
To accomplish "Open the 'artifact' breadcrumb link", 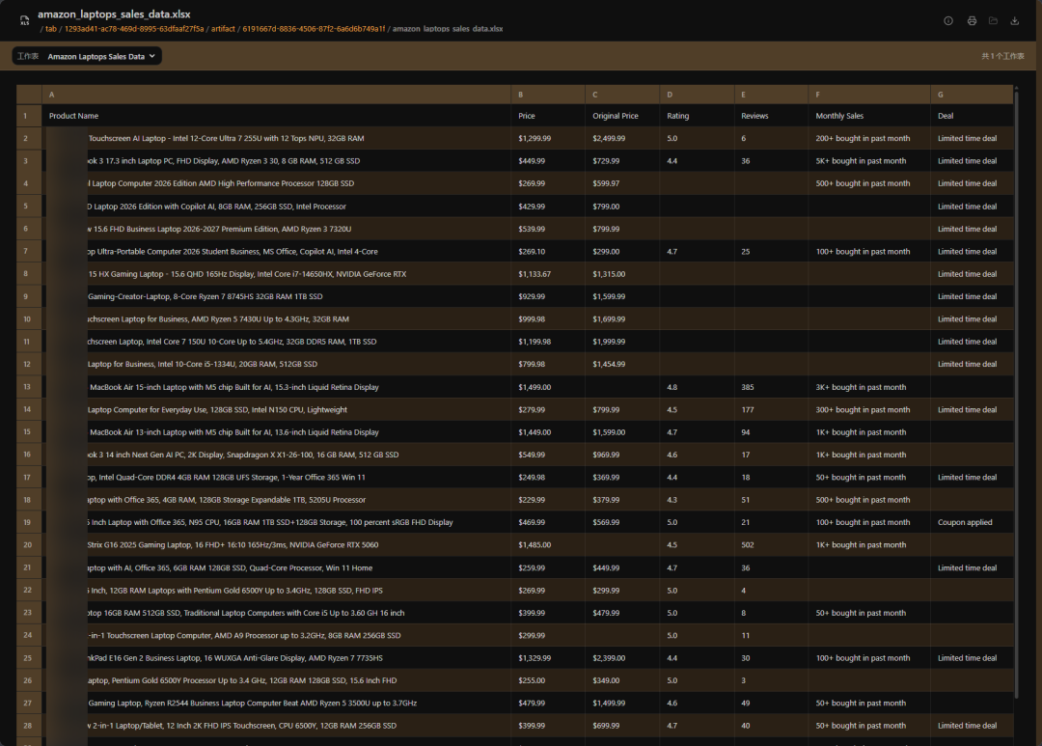I will click(223, 29).
